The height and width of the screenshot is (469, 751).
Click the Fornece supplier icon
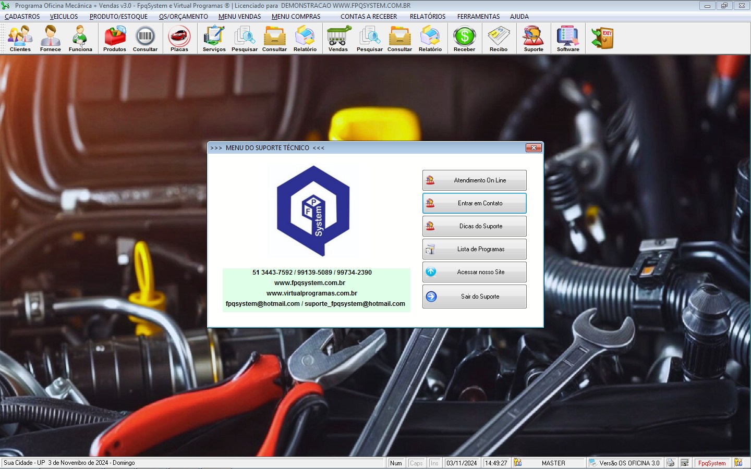50,39
